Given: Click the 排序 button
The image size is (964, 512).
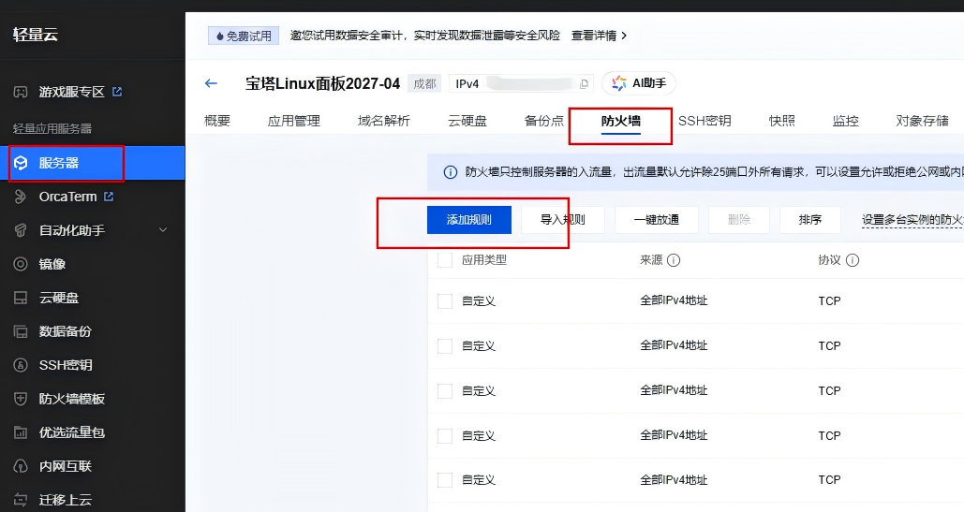Looking at the screenshot, I should click(809, 220).
